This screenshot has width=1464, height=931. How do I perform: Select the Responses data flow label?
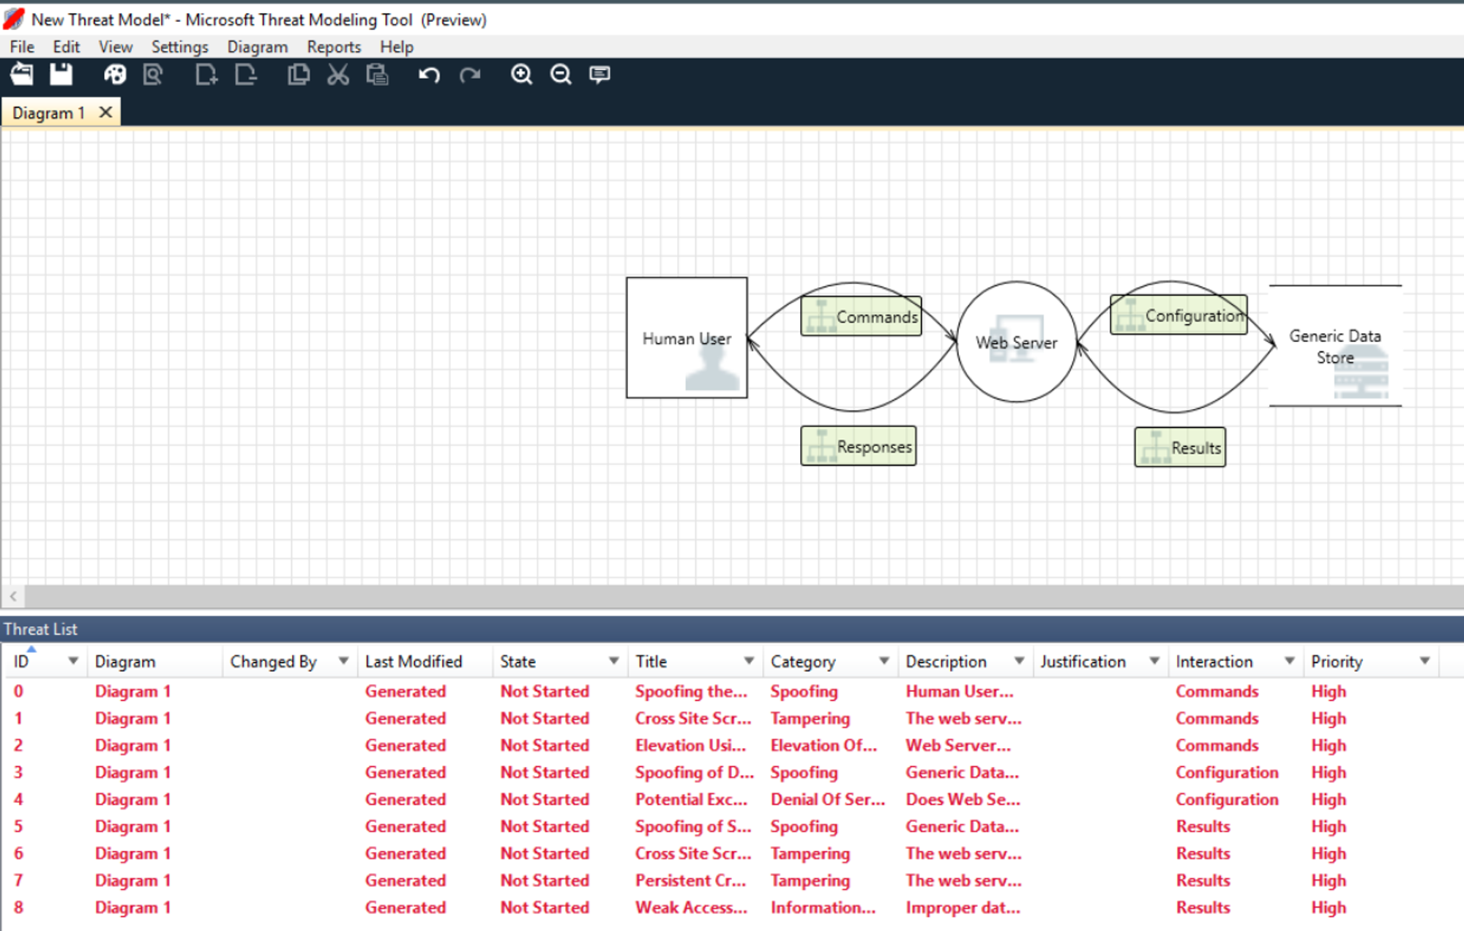[859, 446]
